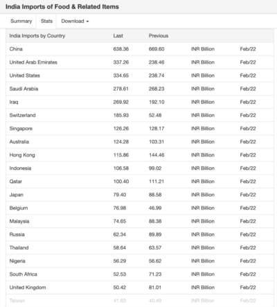
Task: Expand the Download dropdown
Action: pos(75,21)
